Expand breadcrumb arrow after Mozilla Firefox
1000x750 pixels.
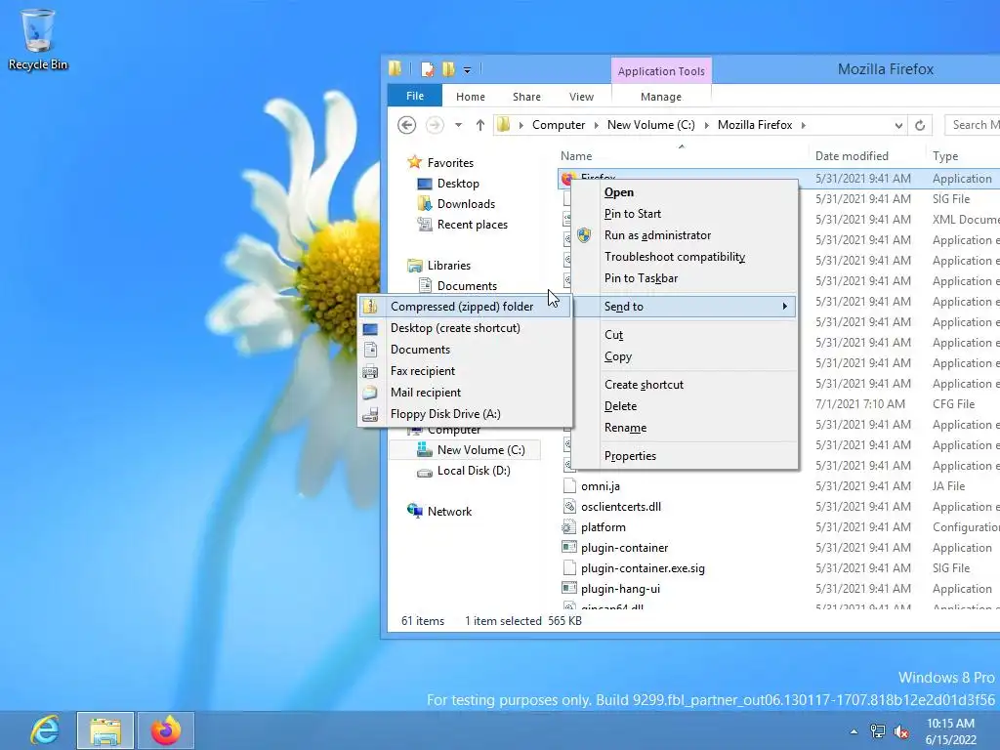coord(804,125)
